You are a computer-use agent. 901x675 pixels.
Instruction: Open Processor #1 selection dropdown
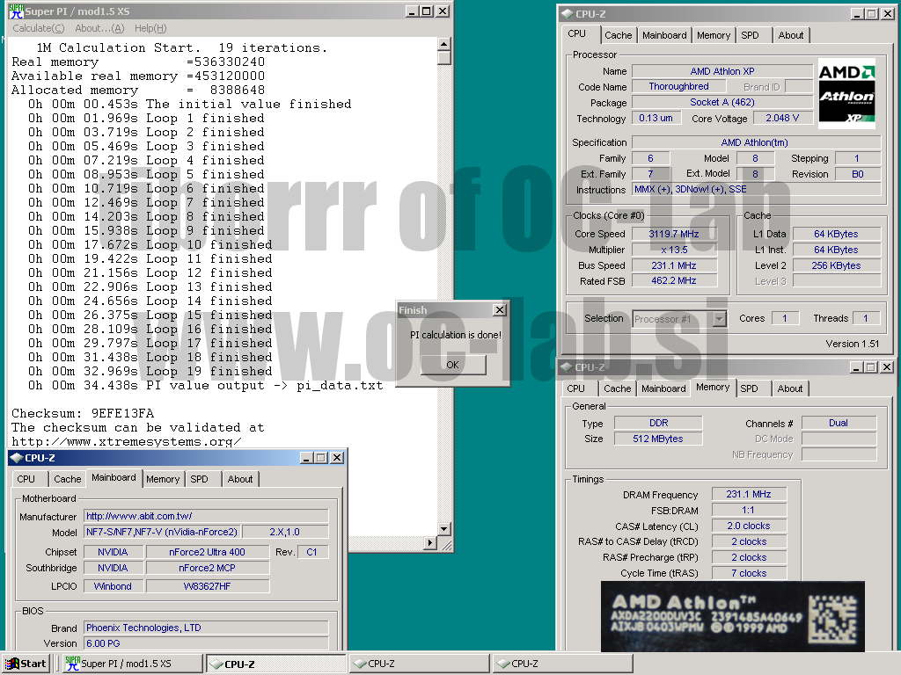tap(720, 318)
